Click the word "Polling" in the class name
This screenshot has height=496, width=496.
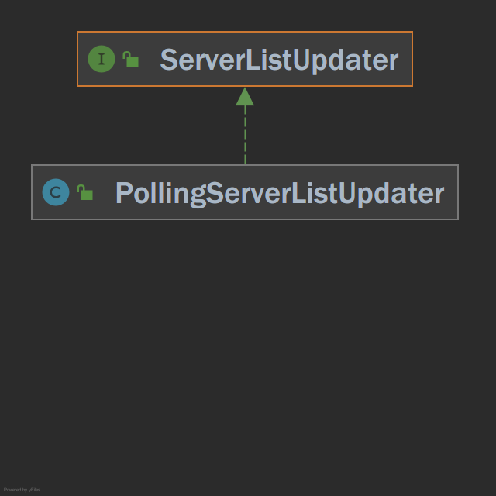[x=160, y=194]
